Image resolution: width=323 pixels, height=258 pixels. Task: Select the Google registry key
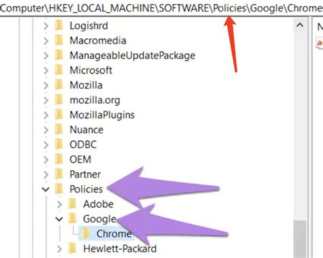pos(99,219)
